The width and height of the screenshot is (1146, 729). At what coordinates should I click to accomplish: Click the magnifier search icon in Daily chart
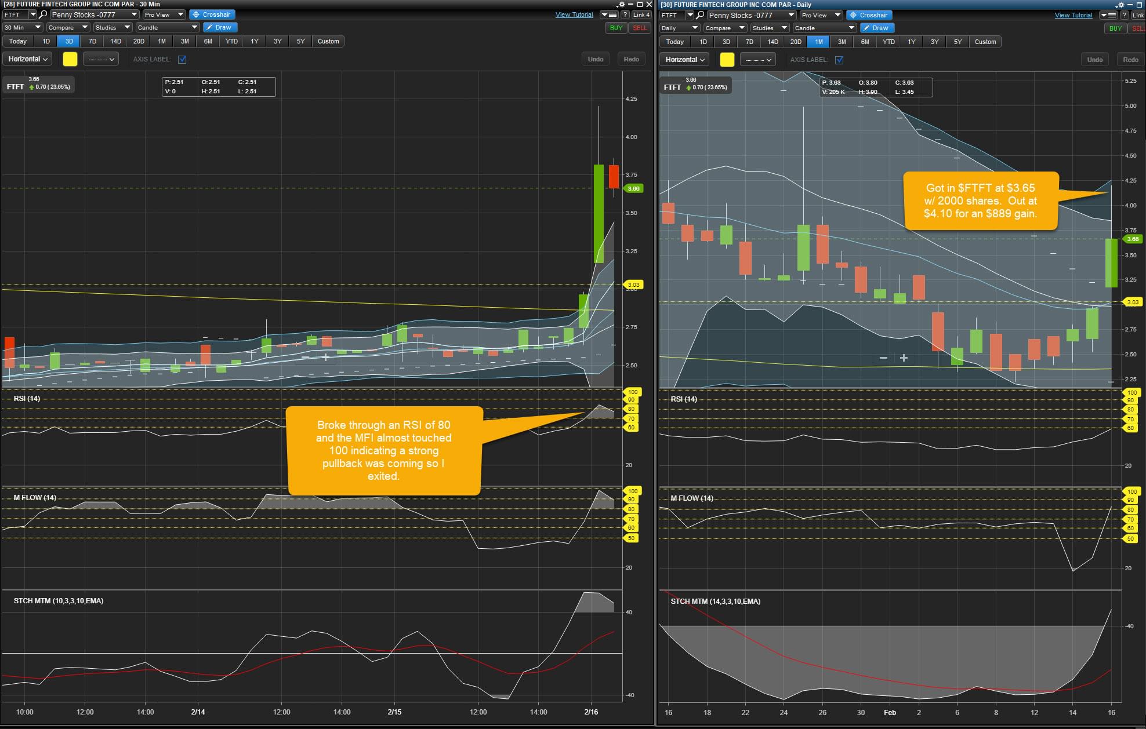click(700, 15)
